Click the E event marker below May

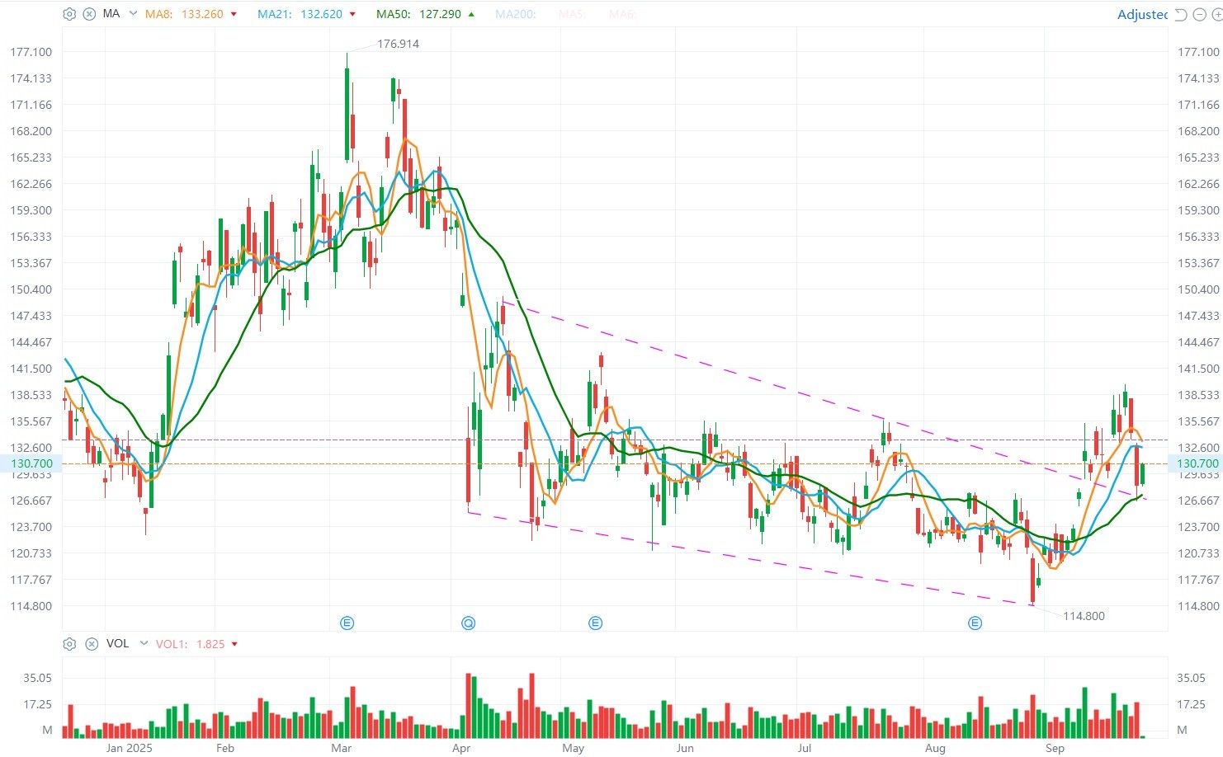click(x=594, y=623)
